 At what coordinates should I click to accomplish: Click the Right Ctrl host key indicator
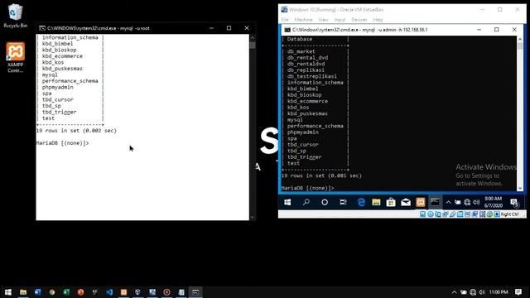tap(509, 214)
